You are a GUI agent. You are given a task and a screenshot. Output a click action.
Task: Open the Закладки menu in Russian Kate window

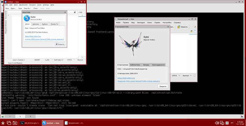pos(141,22)
